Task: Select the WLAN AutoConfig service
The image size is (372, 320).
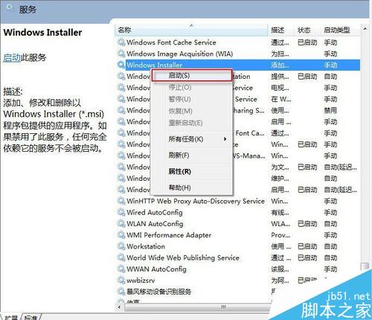Action: click(x=238, y=223)
